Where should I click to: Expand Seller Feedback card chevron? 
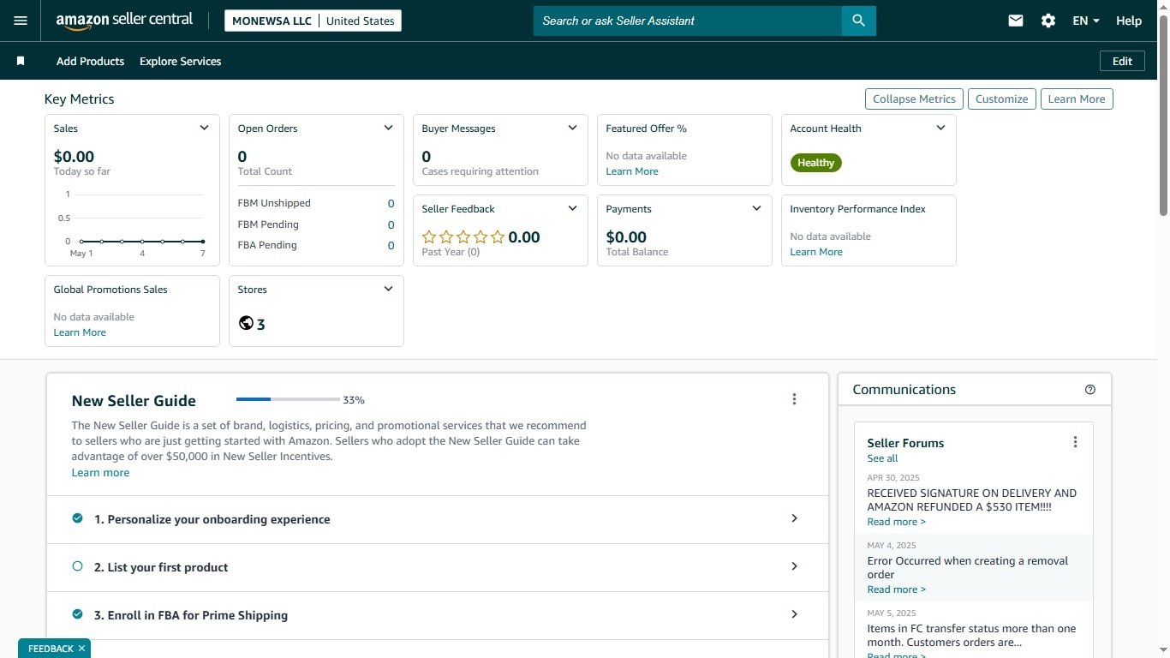click(572, 208)
